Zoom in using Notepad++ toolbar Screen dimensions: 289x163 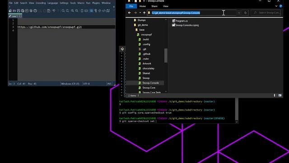pyautogui.click(x=73, y=11)
